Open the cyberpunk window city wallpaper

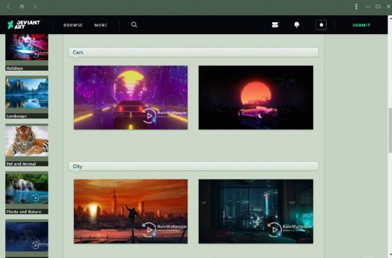pos(255,211)
